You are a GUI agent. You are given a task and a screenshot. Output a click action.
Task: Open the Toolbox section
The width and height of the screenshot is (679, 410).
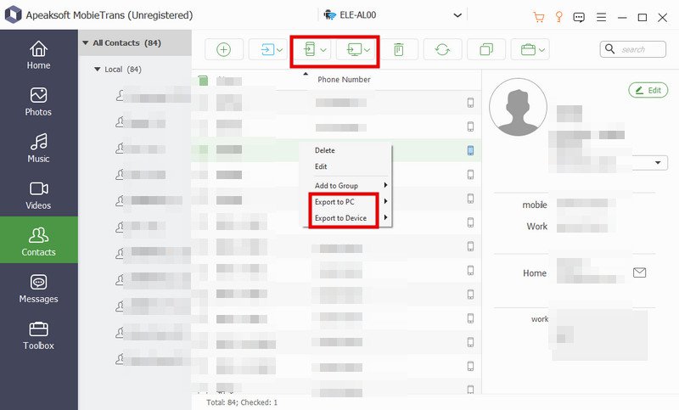click(x=38, y=335)
